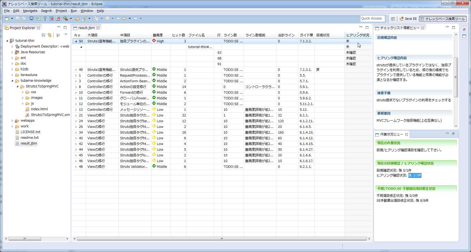Viewport: 471px width, 252px height.
Task: Toggle Link with Editor in Project Explorer
Action: point(49,35)
